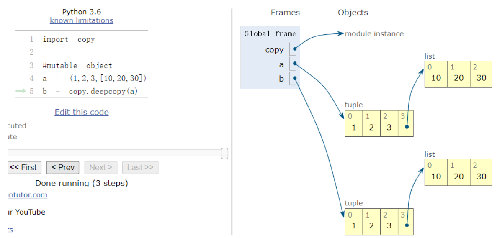
Task: Click the pointer dot in the lower tuple's index 3
Action: (x=406, y=225)
